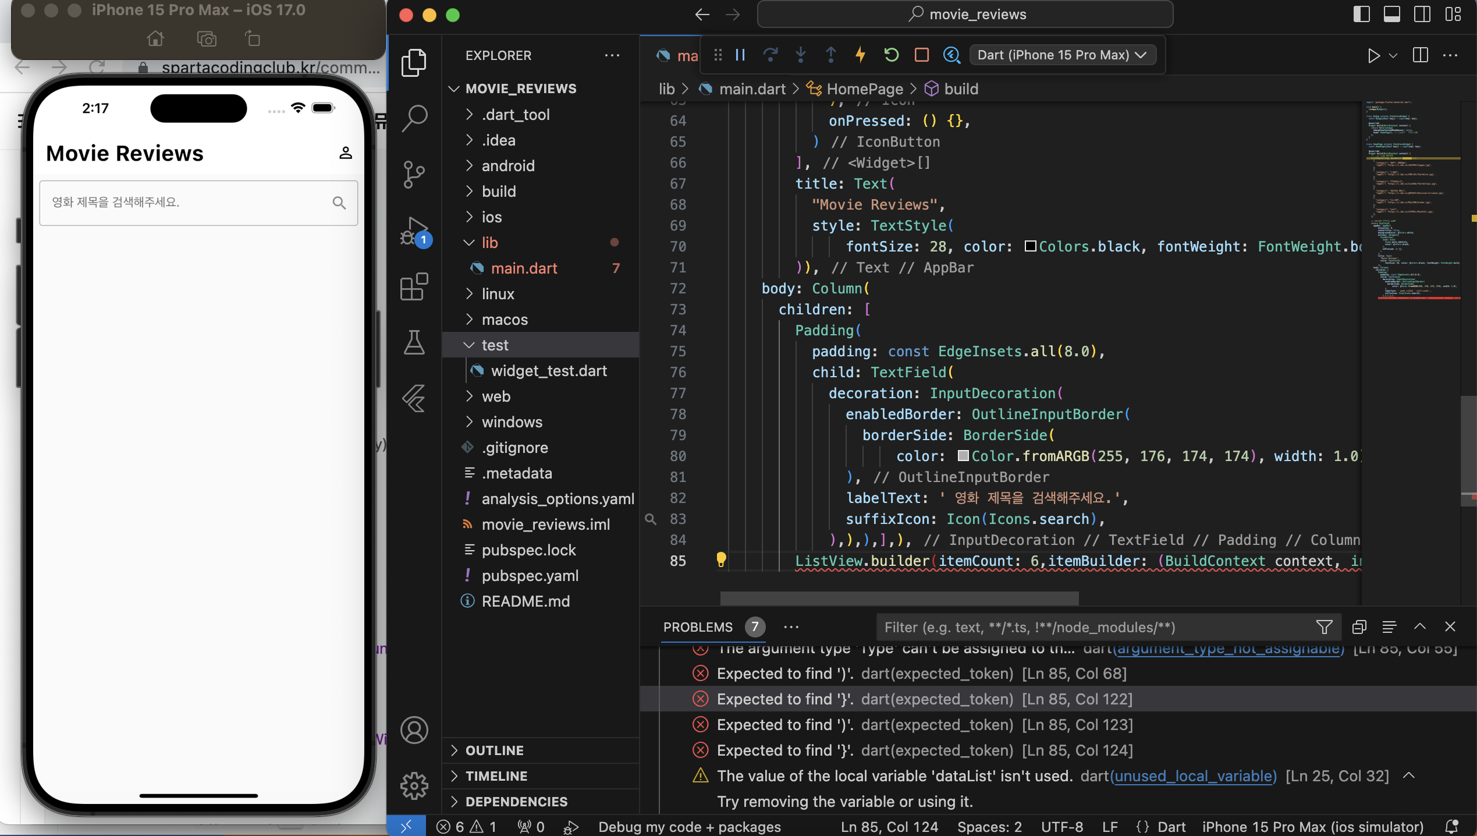
Task: Open the Source Control view
Action: [414, 174]
